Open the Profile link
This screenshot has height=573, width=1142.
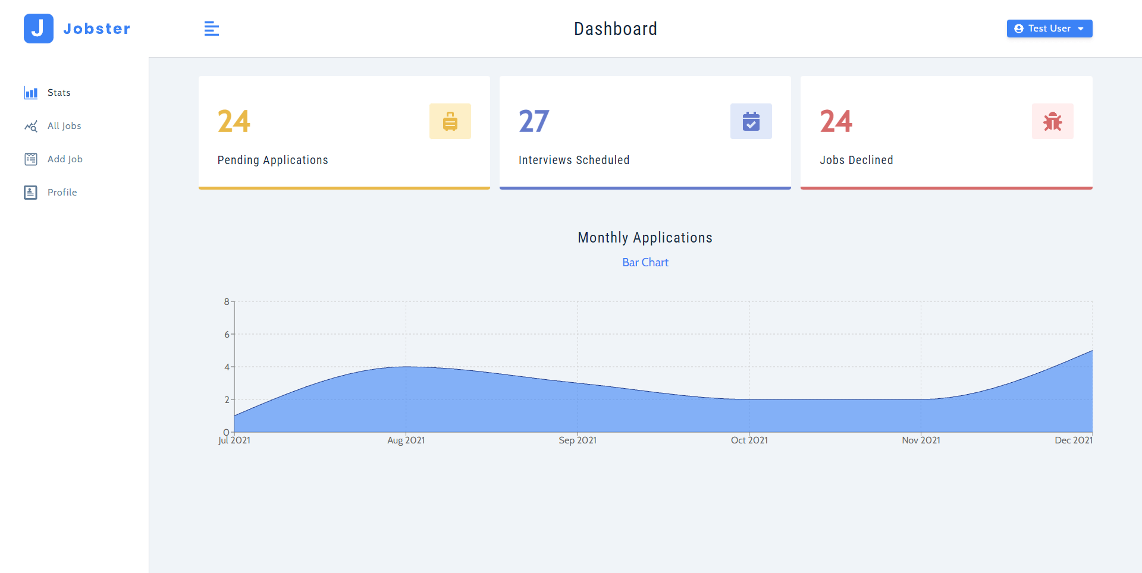pos(62,193)
